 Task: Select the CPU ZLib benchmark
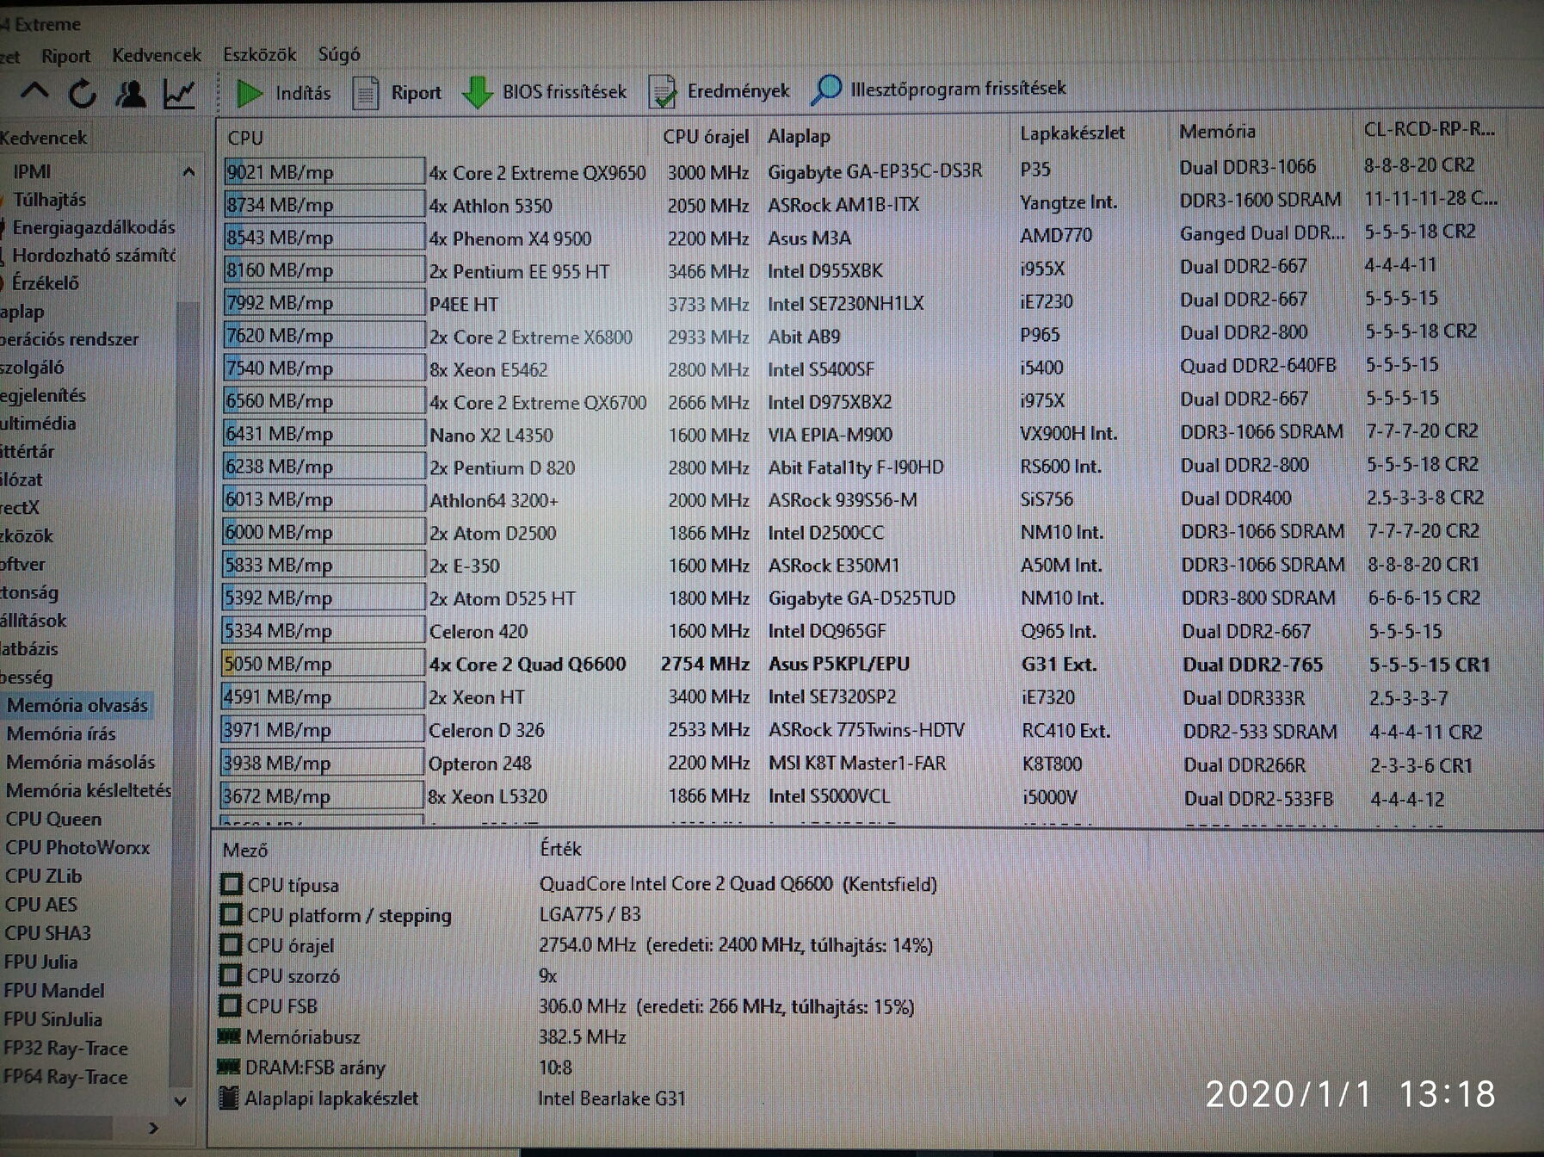pos(43,875)
